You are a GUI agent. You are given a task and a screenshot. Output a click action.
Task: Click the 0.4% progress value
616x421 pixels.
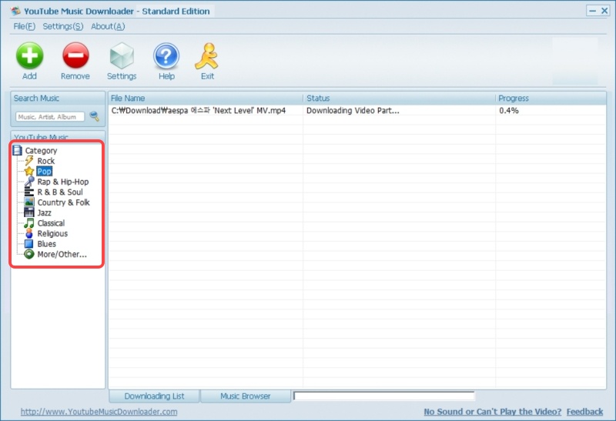(509, 111)
